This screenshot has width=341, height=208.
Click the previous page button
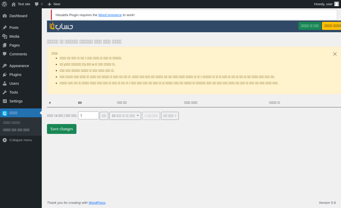click(151, 116)
